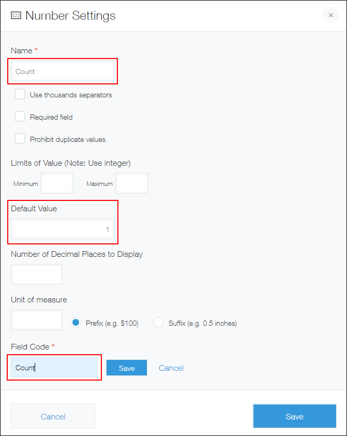Image resolution: width=347 pixels, height=436 pixels.
Task: Select the Suffix radio button
Action: [158, 322]
